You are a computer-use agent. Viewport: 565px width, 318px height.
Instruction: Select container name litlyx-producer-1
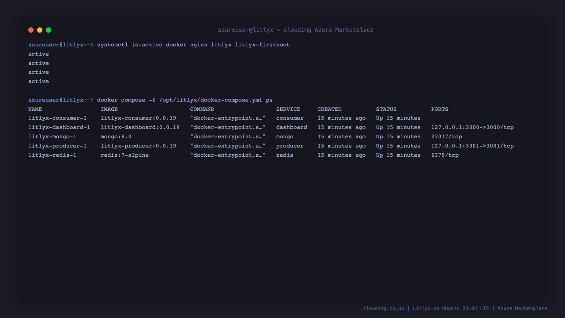57,146
